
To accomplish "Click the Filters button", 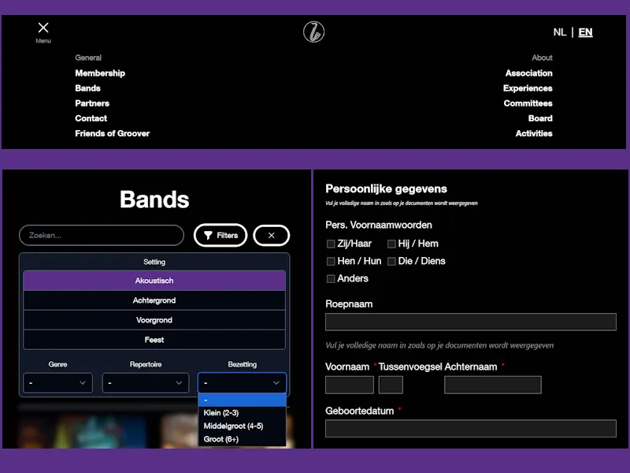I will [x=220, y=235].
